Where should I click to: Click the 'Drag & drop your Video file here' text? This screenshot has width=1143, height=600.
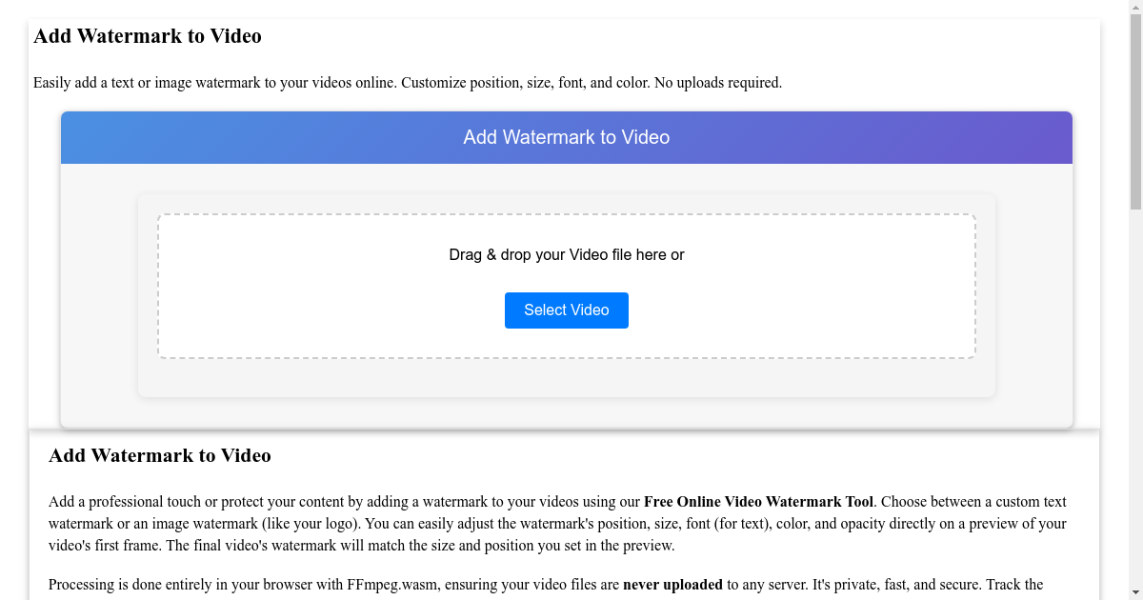(x=566, y=254)
